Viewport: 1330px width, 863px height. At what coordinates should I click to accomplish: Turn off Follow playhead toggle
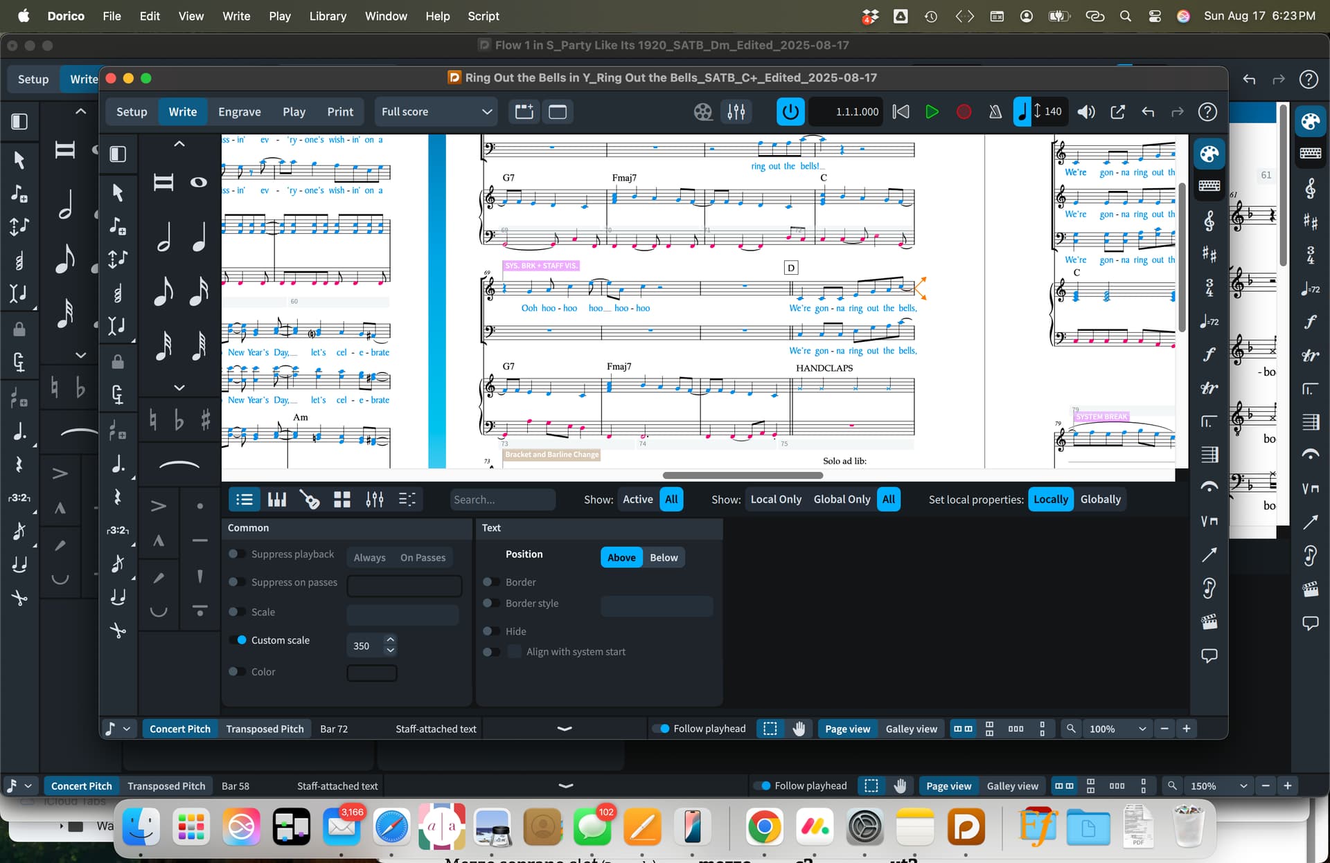click(662, 729)
